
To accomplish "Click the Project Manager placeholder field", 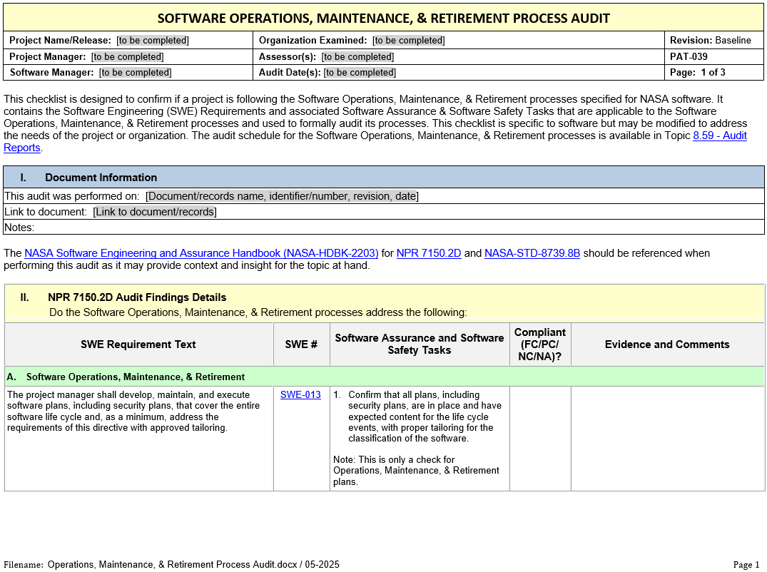I will 127,56.
